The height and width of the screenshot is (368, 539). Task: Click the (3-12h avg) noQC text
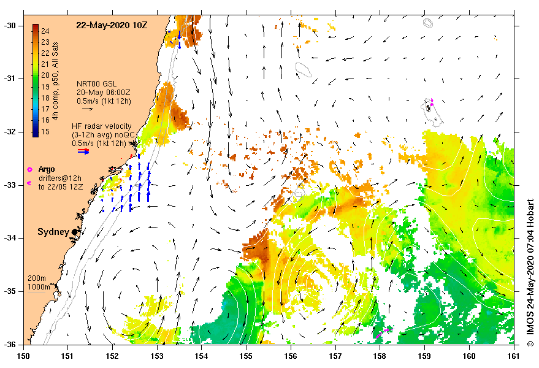tap(104, 135)
